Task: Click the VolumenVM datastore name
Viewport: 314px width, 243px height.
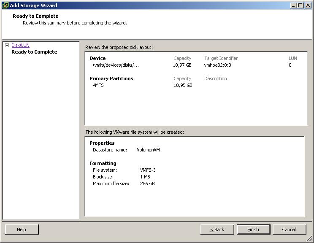Action: (148, 150)
